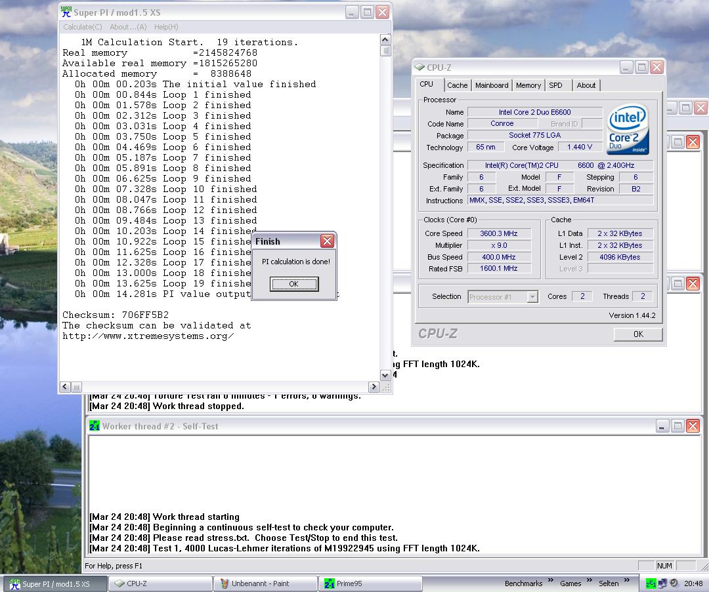
Task: Click the Bus Speed value 400.0 MHz
Action: (x=499, y=257)
